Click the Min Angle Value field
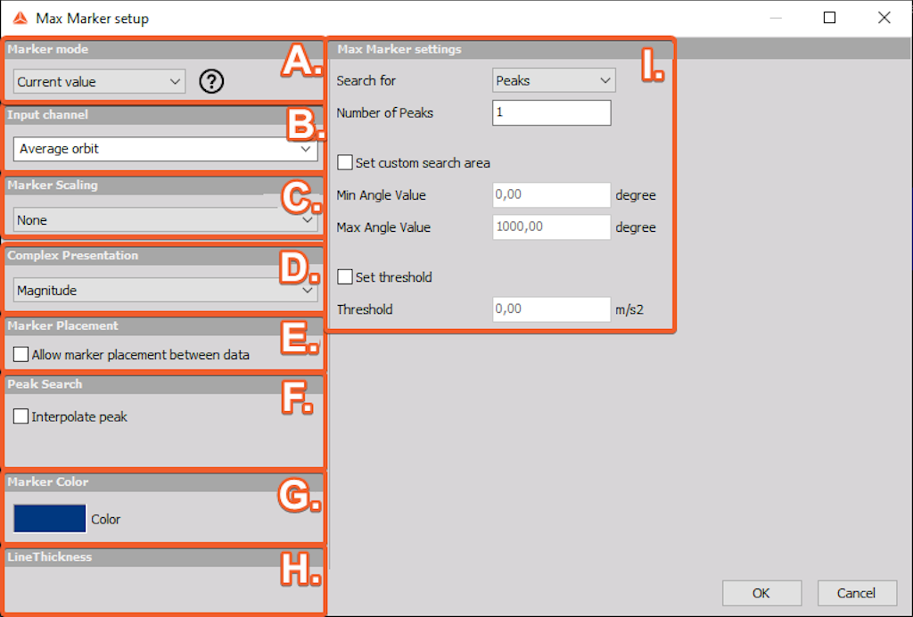The width and height of the screenshot is (913, 617). (551, 194)
